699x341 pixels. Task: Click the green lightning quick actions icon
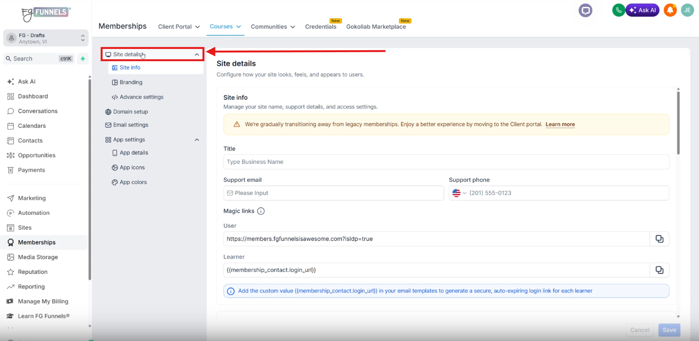[83, 59]
